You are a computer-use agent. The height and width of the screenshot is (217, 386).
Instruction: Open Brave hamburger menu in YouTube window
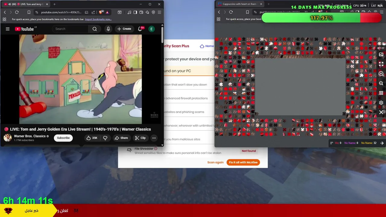160,12
